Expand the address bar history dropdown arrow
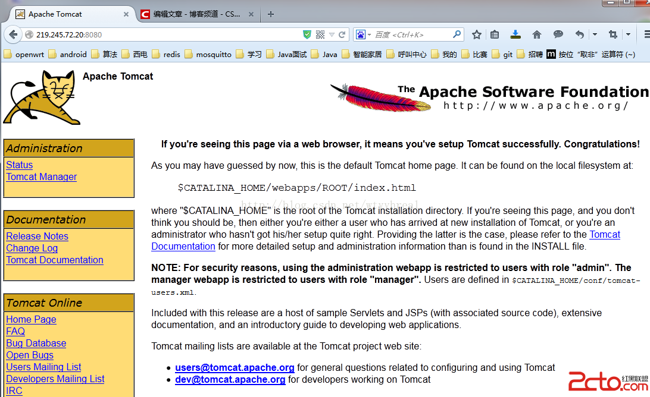Screen dimensions: 650x397 click(332, 35)
